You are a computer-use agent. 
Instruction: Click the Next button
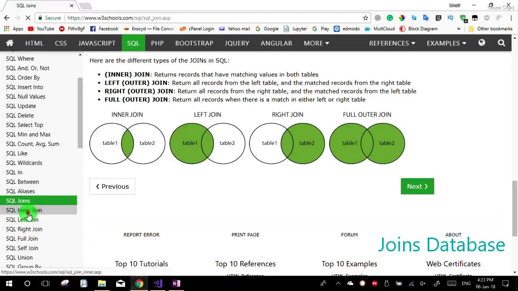pyautogui.click(x=417, y=186)
